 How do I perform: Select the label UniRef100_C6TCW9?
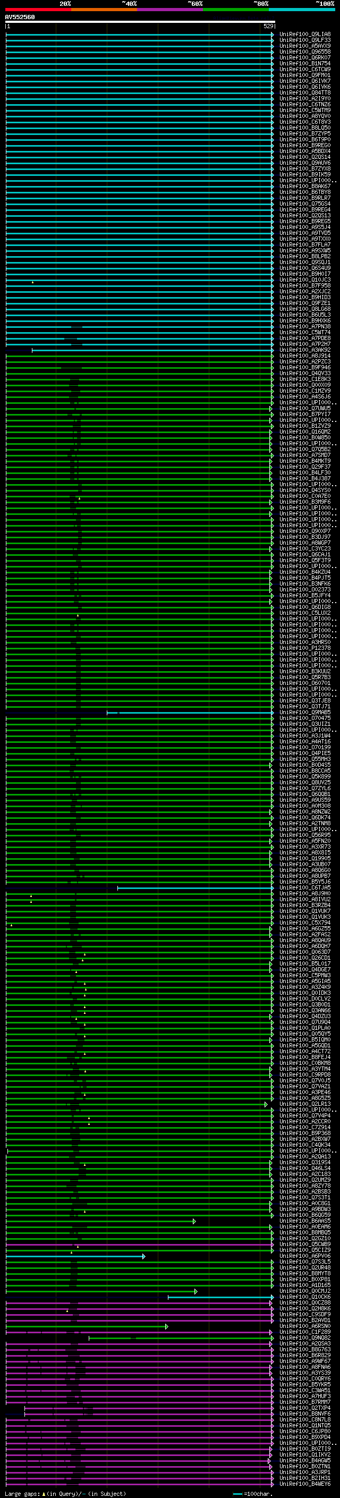305,69
